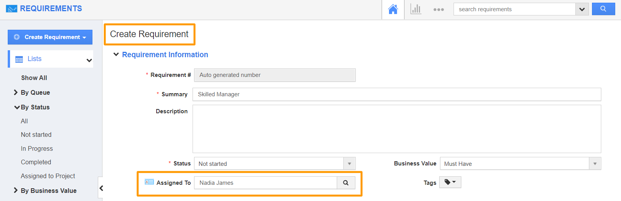
Task: Open the REQUIREMENTS app title link
Action: click(51, 9)
